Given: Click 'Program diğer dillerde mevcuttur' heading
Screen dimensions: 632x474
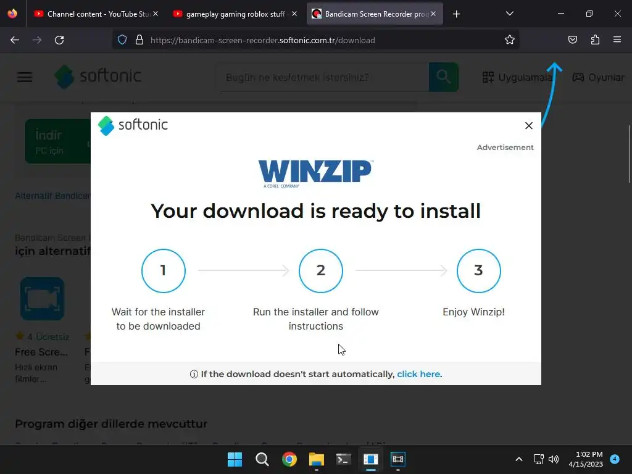Looking at the screenshot, I should pyautogui.click(x=111, y=424).
